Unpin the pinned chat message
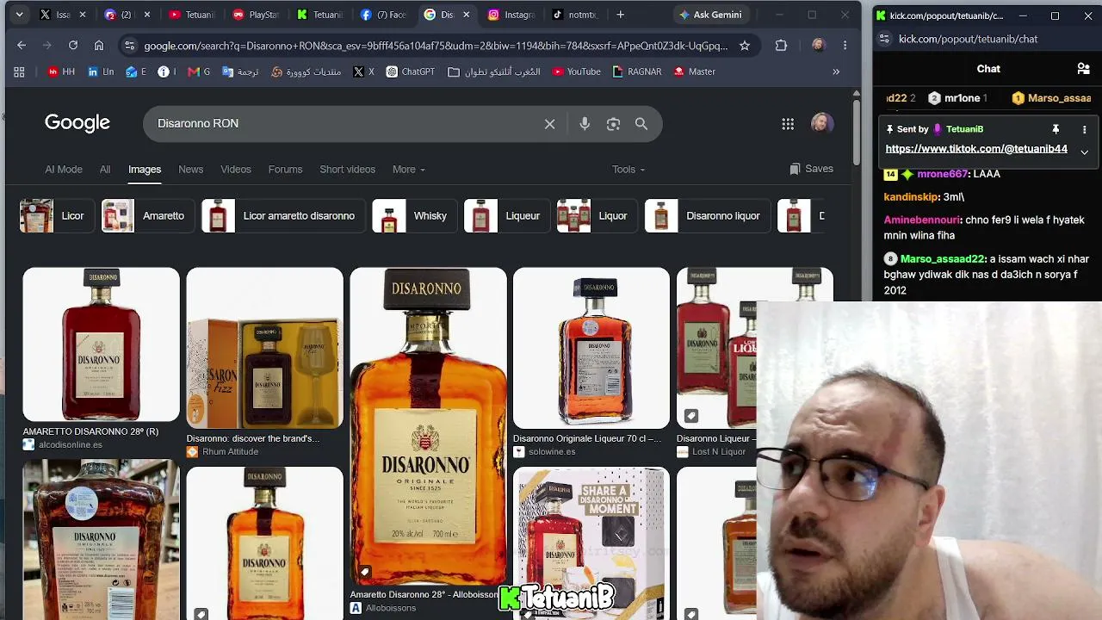 click(1056, 129)
